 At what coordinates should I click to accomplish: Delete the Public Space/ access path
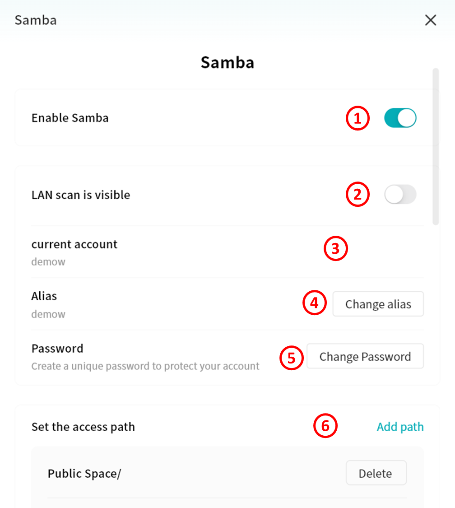pos(376,473)
